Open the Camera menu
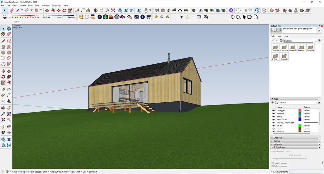This screenshot has width=324, height=174. [22, 5]
